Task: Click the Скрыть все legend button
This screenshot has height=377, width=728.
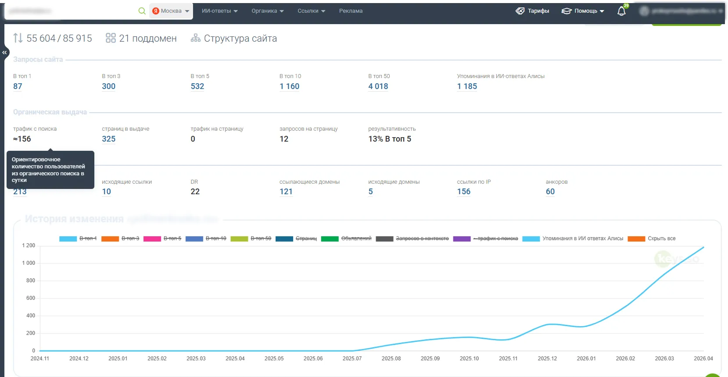Action: (x=652, y=238)
